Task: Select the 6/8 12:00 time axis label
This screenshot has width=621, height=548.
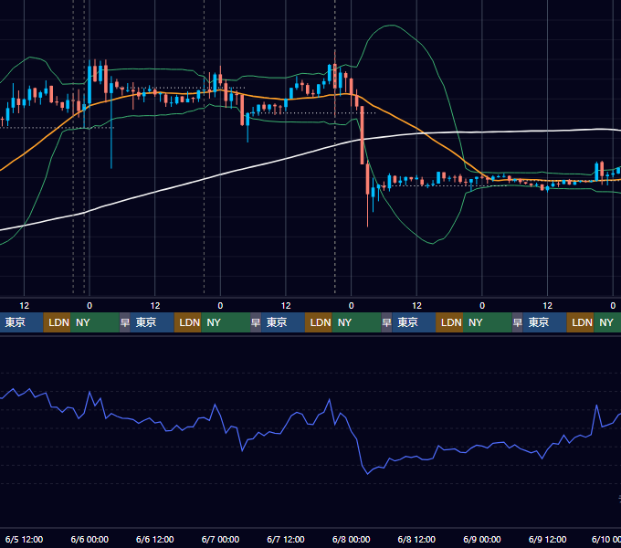Action: point(416,539)
